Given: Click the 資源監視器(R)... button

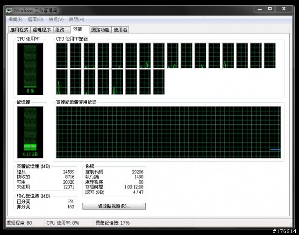Looking at the screenshot, I should (114, 206).
